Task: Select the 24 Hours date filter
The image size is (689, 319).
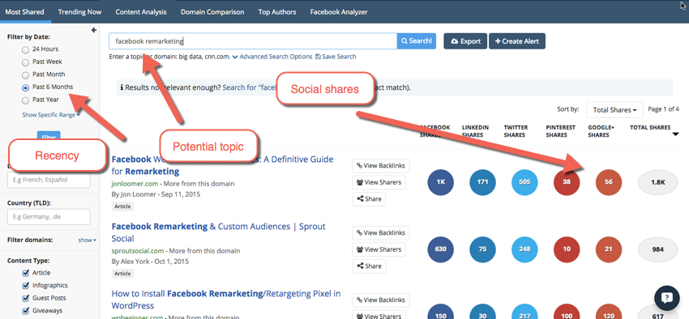Action: pyautogui.click(x=25, y=49)
